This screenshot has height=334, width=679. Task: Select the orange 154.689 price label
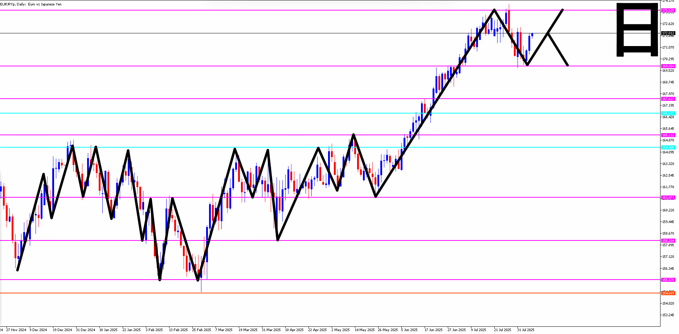(668, 293)
